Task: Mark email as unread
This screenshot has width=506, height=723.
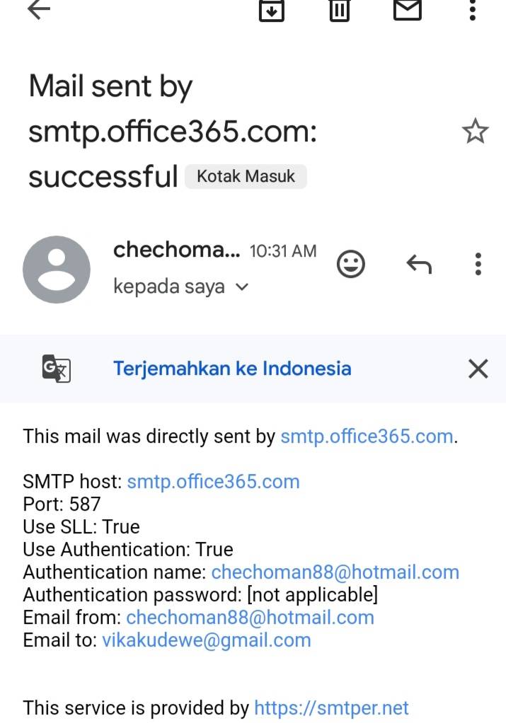Action: [407, 9]
